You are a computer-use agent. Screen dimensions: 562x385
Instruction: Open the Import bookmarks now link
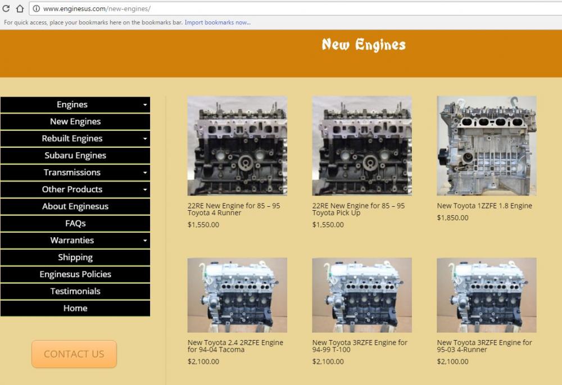pos(217,22)
